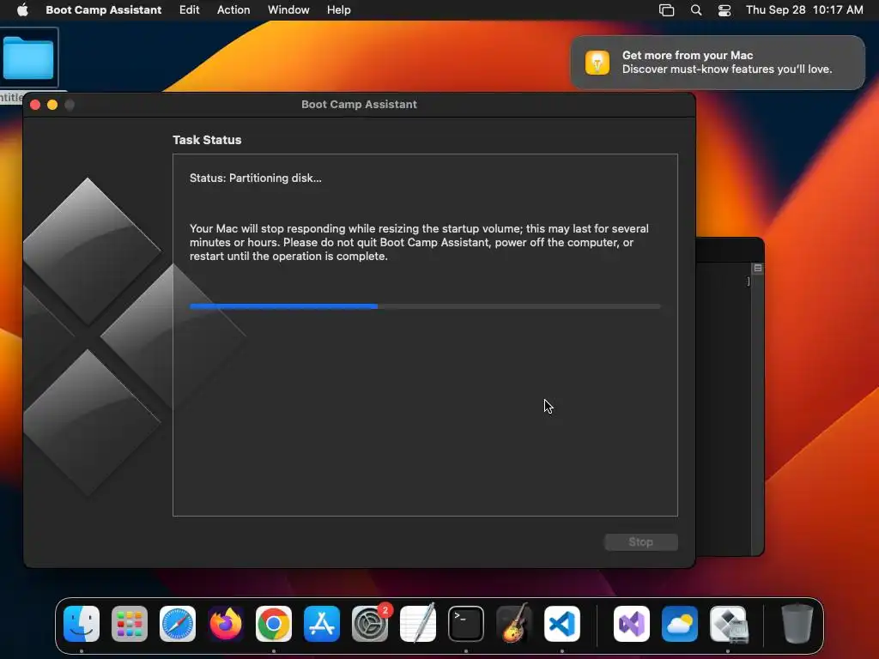
Task: Click the lightbulb Tips icon in notification
Action: 597,62
